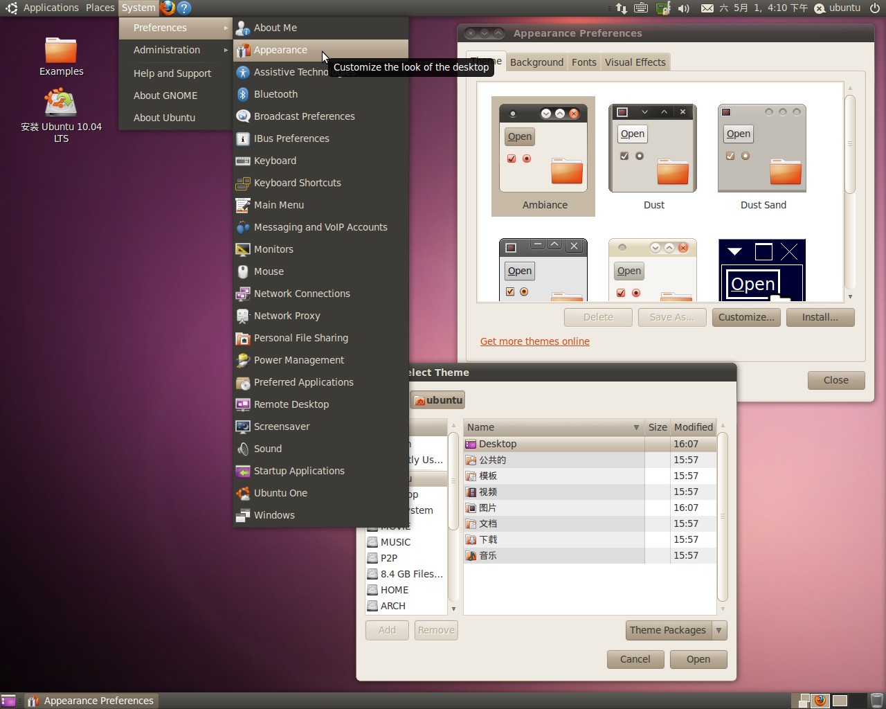The image size is (886, 709).
Task: Open the Places menu
Action: click(x=100, y=8)
